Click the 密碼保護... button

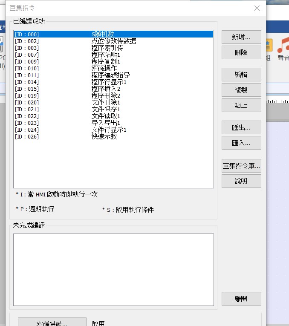[x=52, y=322]
